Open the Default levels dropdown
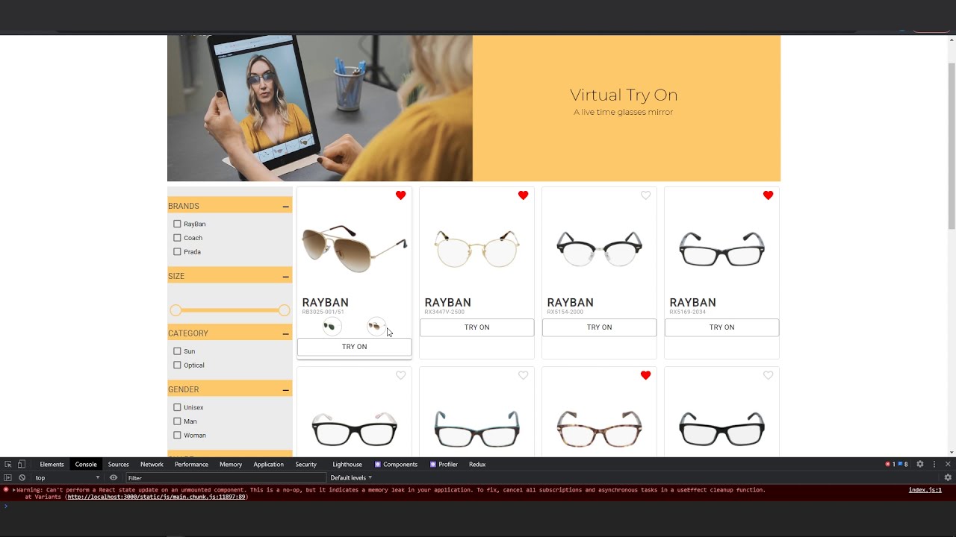This screenshot has width=956, height=537. pyautogui.click(x=351, y=477)
